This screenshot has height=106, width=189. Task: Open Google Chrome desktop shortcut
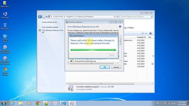pyautogui.click(x=5, y=72)
